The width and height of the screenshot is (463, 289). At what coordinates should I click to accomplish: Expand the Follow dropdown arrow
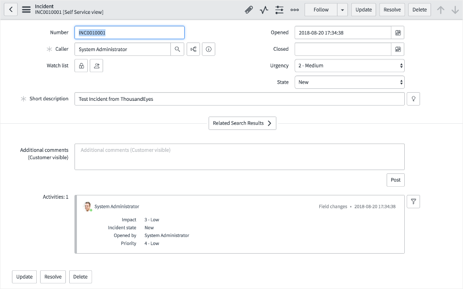coord(342,10)
